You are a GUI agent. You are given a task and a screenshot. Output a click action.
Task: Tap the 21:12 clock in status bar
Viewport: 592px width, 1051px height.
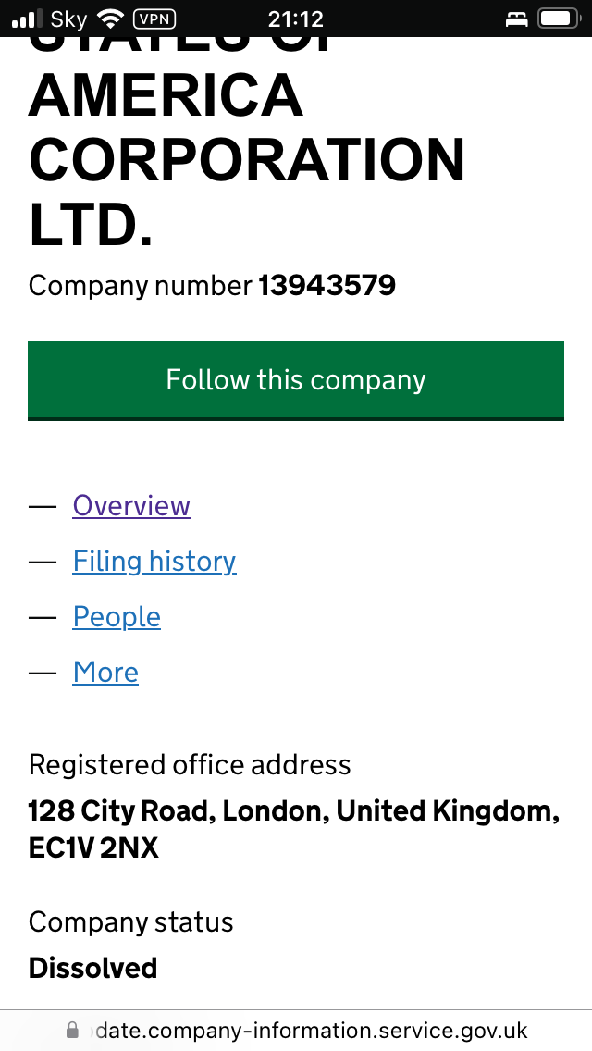click(295, 19)
